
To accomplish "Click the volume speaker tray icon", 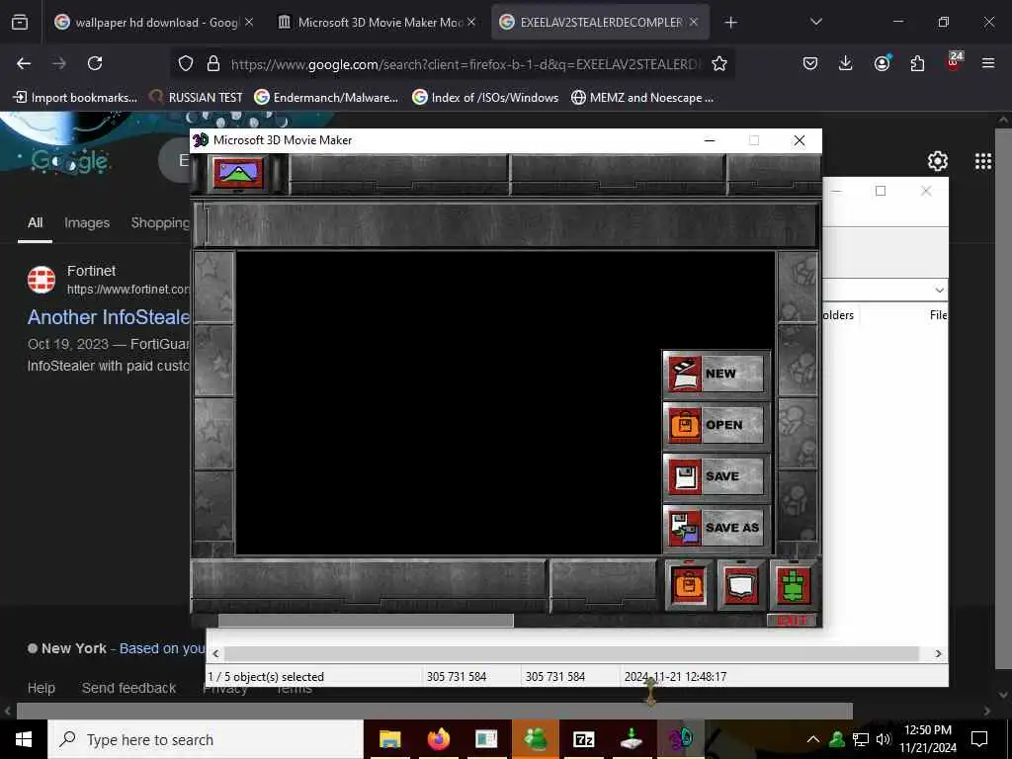I will pos(884,739).
